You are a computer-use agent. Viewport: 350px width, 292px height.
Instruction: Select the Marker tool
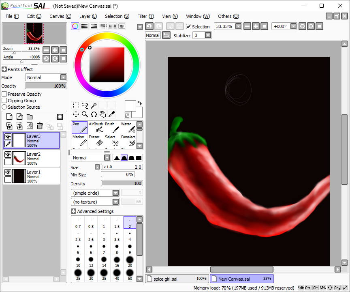79,140
